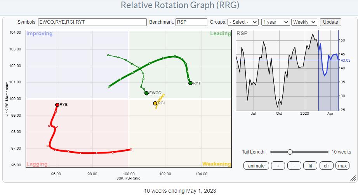This screenshot has width=358, height=195.
Task: Maximize the graph with max button
Action: click(x=342, y=166)
